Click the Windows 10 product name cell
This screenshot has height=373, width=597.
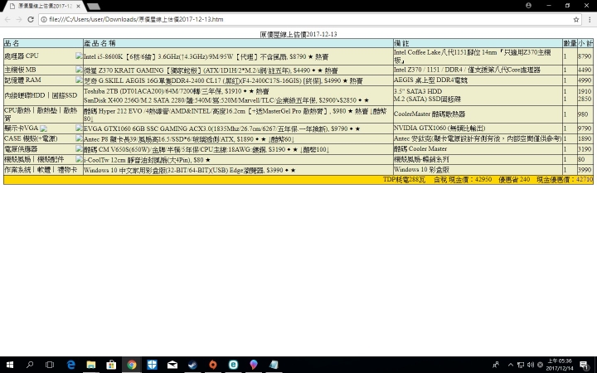pyautogui.click(x=238, y=170)
